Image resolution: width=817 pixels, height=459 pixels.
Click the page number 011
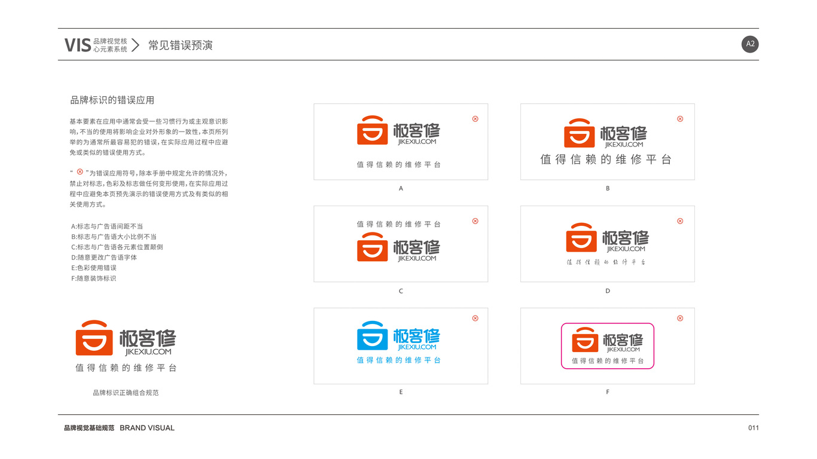[754, 428]
